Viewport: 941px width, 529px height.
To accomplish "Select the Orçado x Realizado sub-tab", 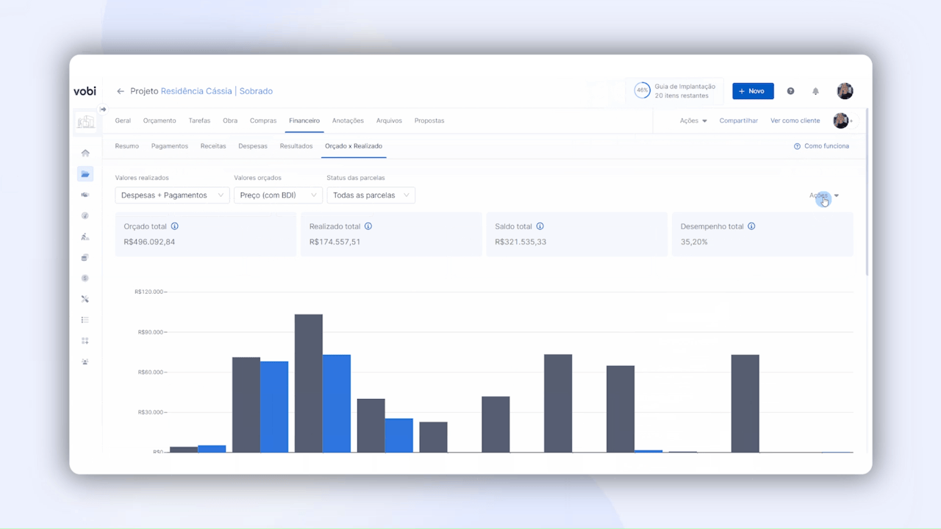I will (354, 146).
